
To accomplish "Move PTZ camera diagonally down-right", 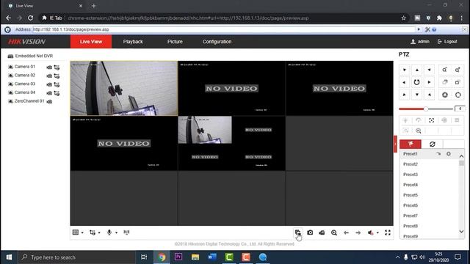I will tap(429, 95).
